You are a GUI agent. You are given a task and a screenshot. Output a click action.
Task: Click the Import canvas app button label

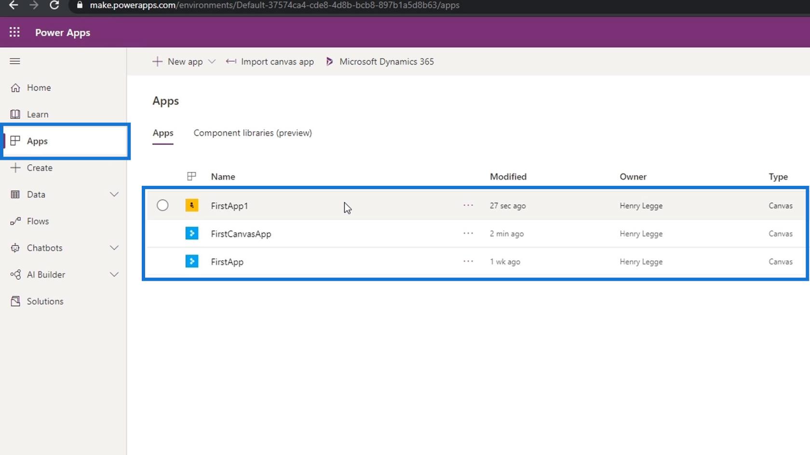tap(277, 62)
